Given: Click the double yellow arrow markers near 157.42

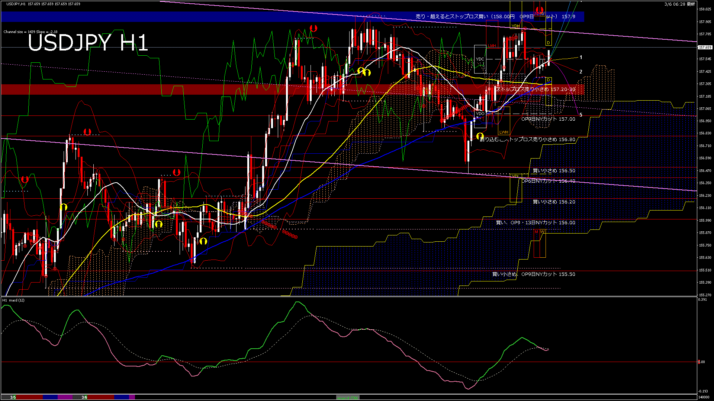Looking at the screenshot, I should click(x=364, y=71).
